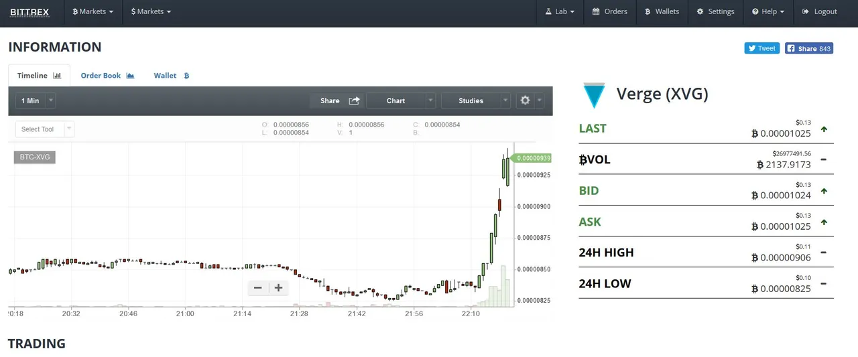Click the question mark icon beside Help
This screenshot has height=357, width=858.
click(755, 11)
